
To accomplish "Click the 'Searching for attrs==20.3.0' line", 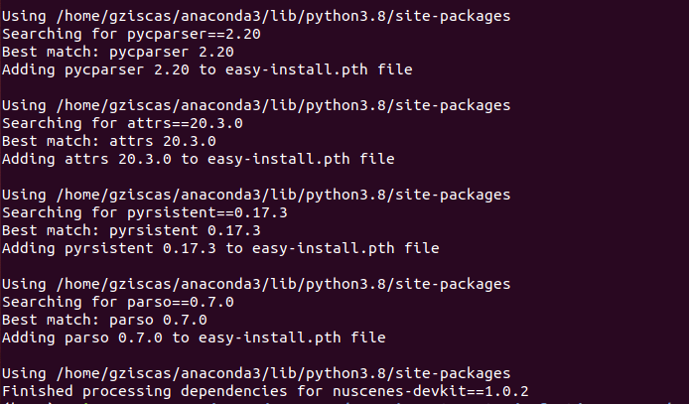I will point(121,123).
